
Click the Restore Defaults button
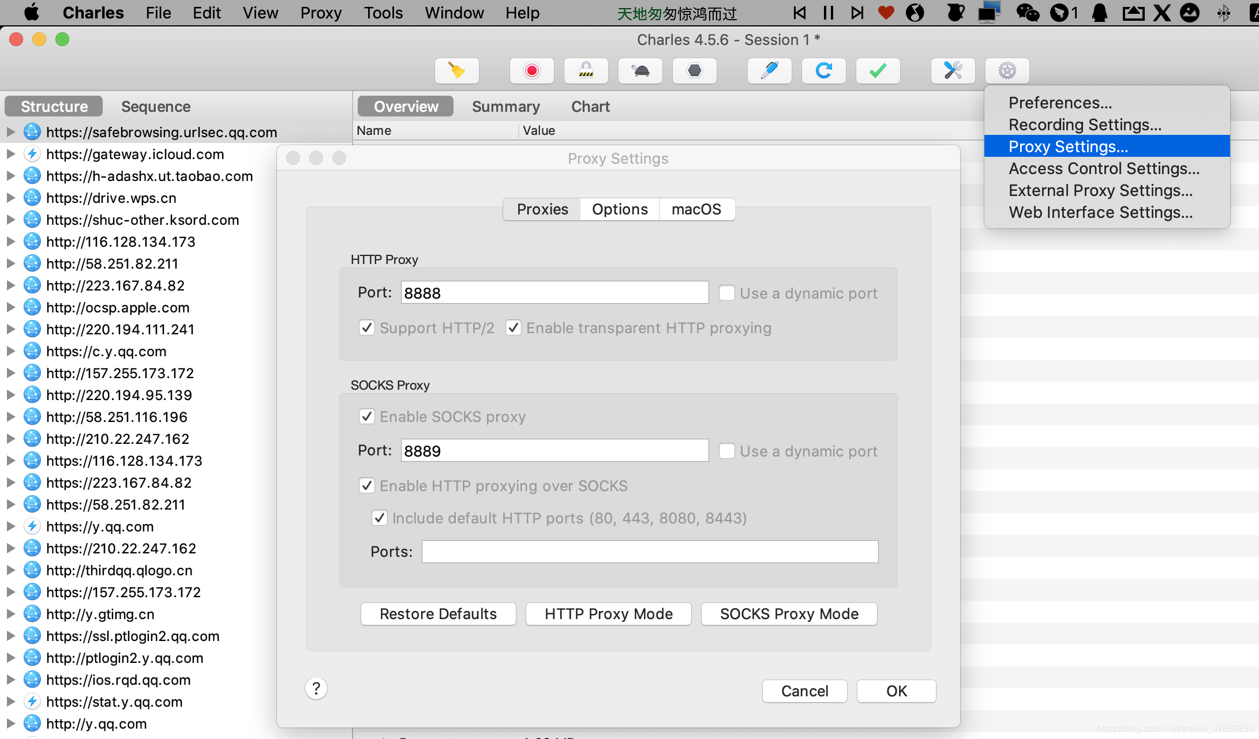(438, 614)
